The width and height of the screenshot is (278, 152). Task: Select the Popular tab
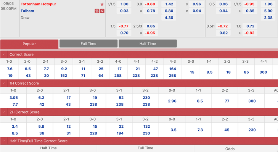(29, 44)
